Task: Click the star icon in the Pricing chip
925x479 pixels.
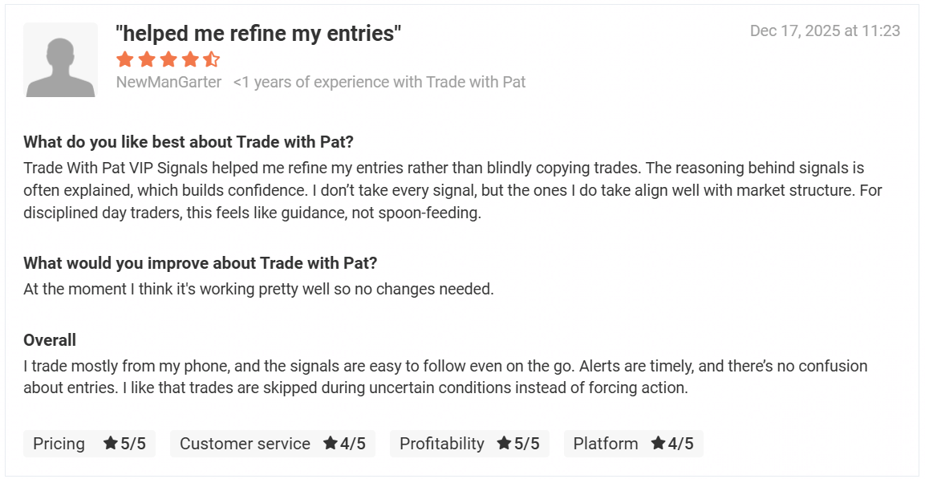Action: 111,443
